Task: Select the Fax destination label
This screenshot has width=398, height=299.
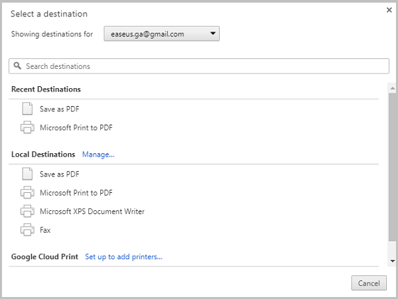Action: [x=45, y=230]
